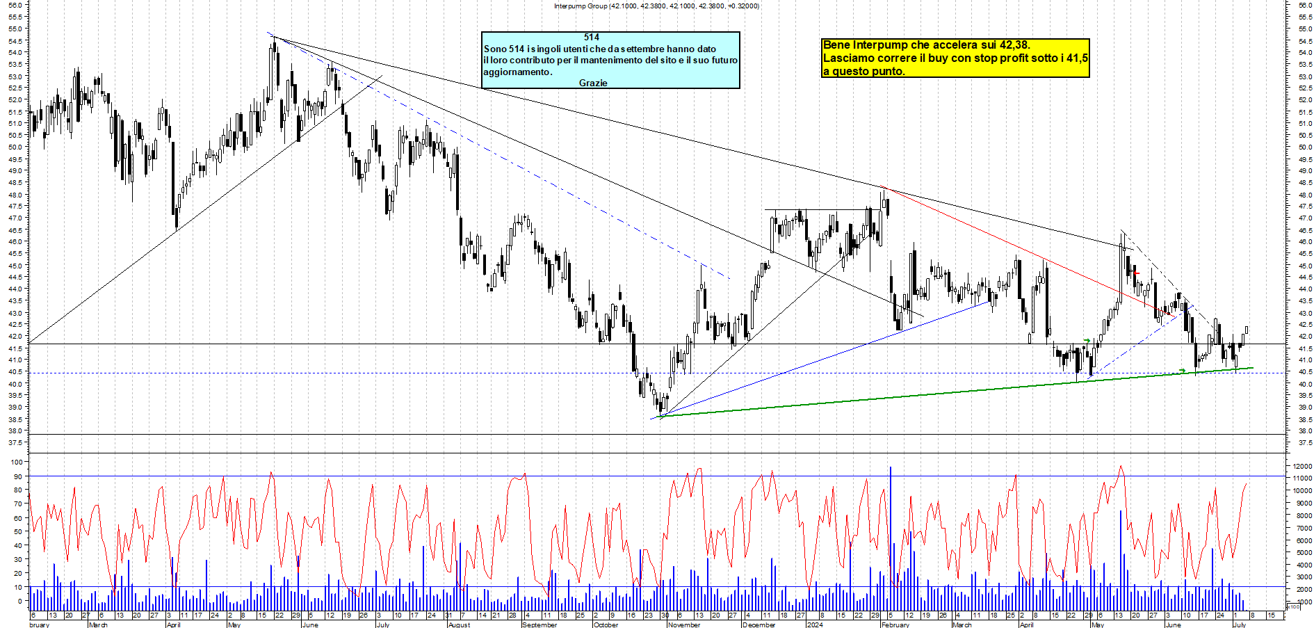
Task: Click '12000' on the volume scale
Action: tap(1302, 466)
